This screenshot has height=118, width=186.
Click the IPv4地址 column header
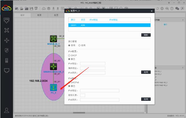click(94, 20)
